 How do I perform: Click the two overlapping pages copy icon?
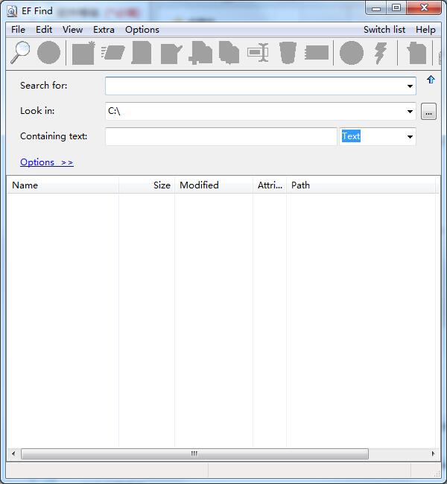pos(229,53)
